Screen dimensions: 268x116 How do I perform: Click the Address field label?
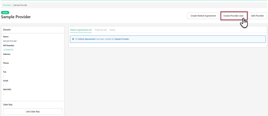click(7, 54)
